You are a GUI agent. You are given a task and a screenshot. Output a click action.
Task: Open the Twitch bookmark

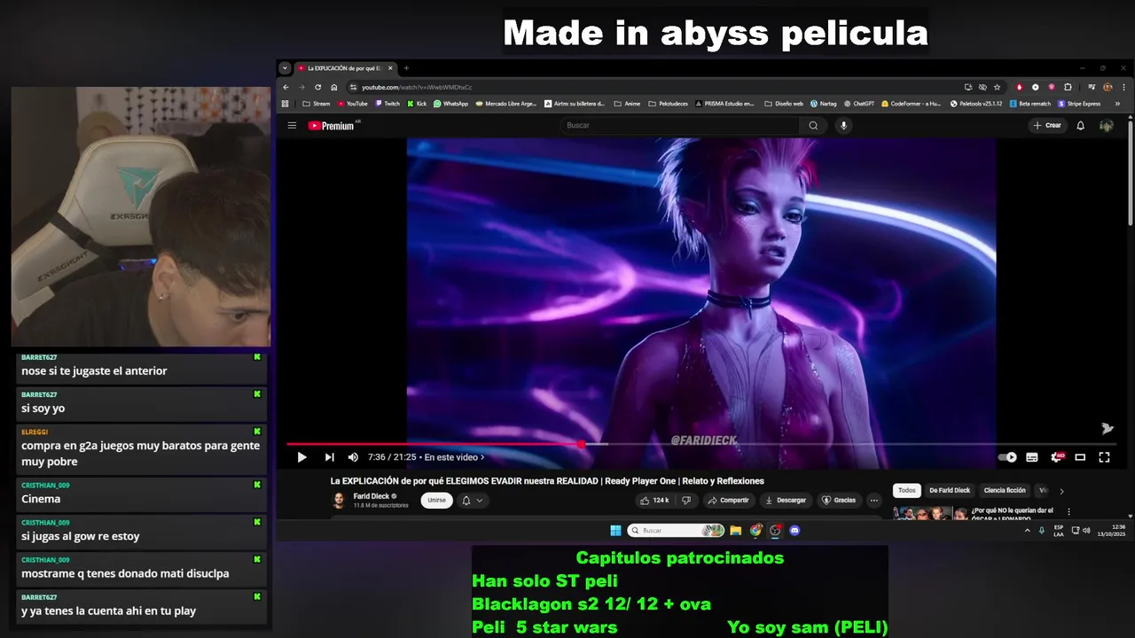point(387,104)
